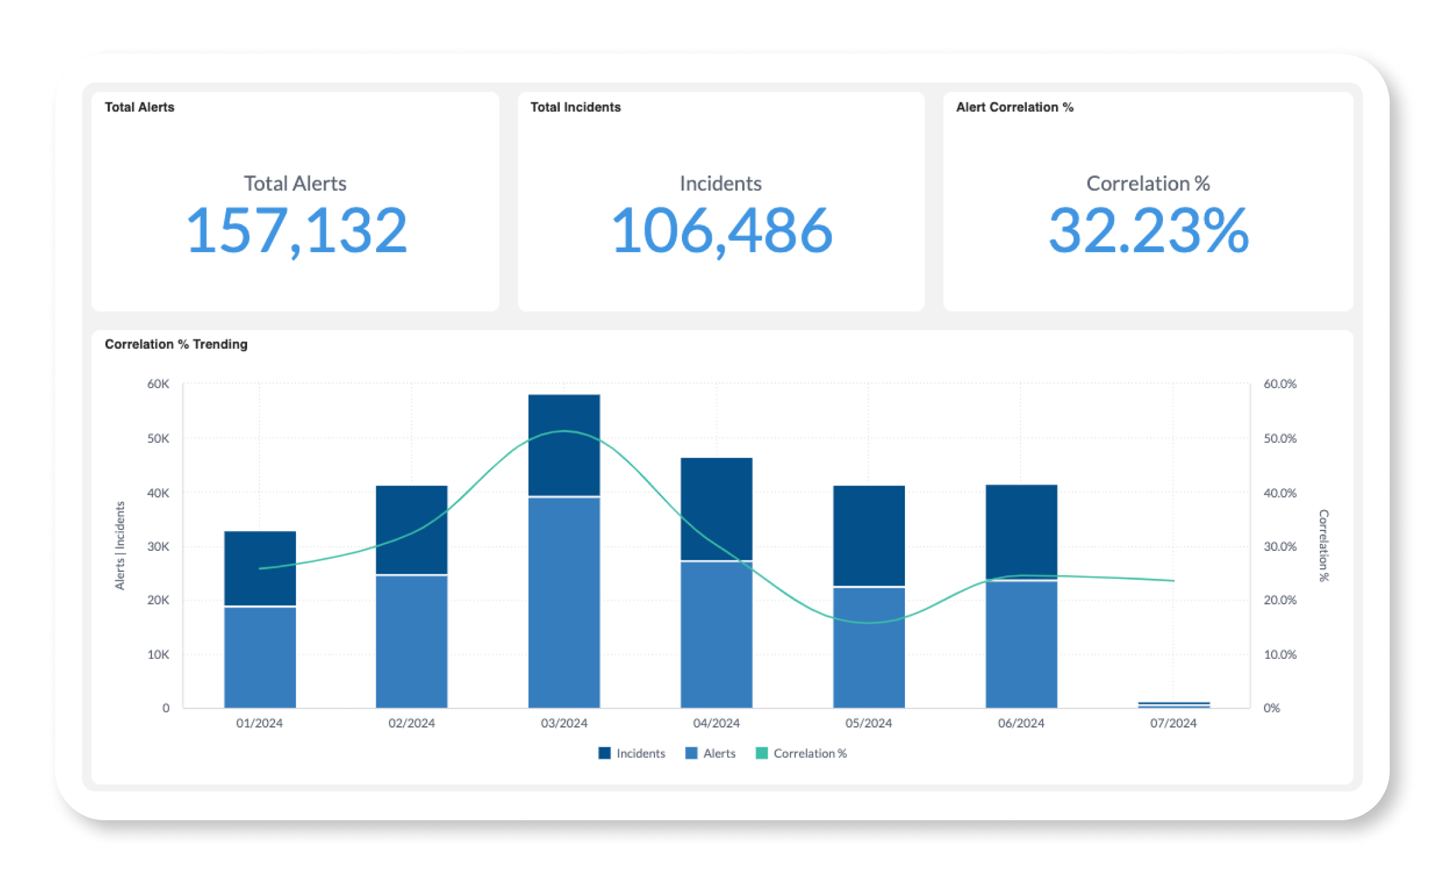The height and width of the screenshot is (873, 1445).
Task: Click the 02/2024 Alerts bar segment
Action: coord(412,642)
